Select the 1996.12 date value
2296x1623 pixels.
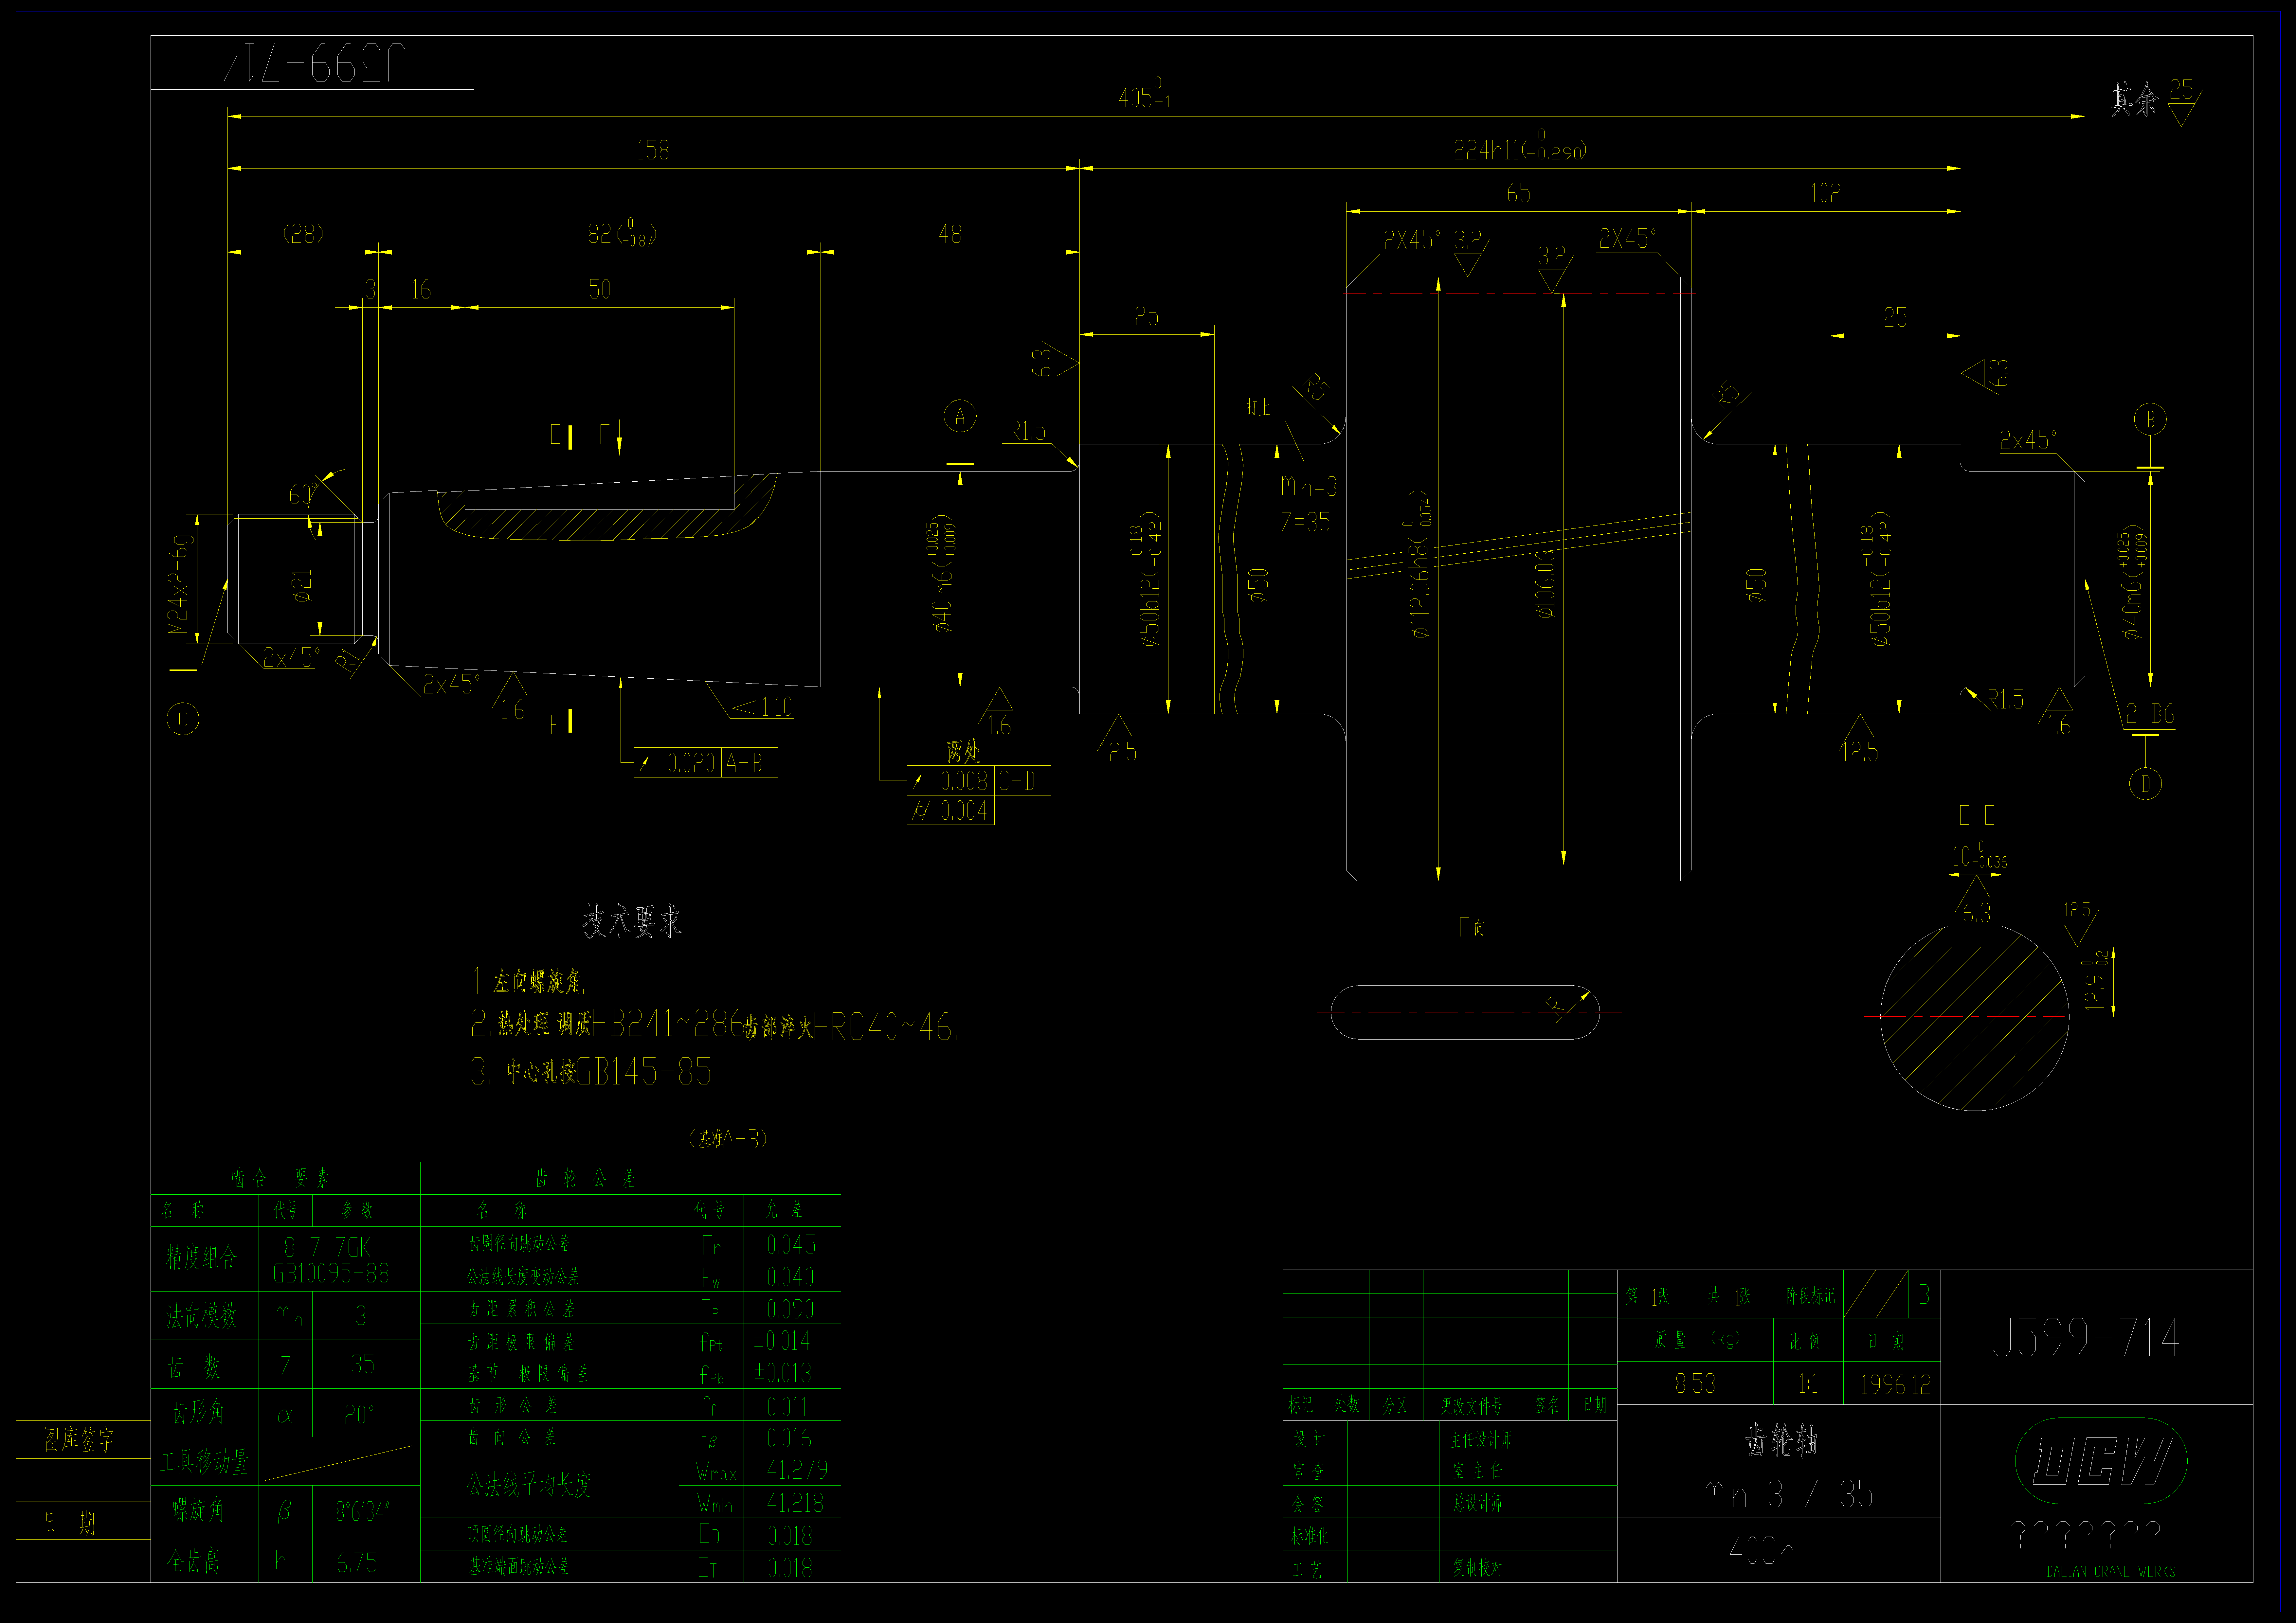tap(1895, 1385)
